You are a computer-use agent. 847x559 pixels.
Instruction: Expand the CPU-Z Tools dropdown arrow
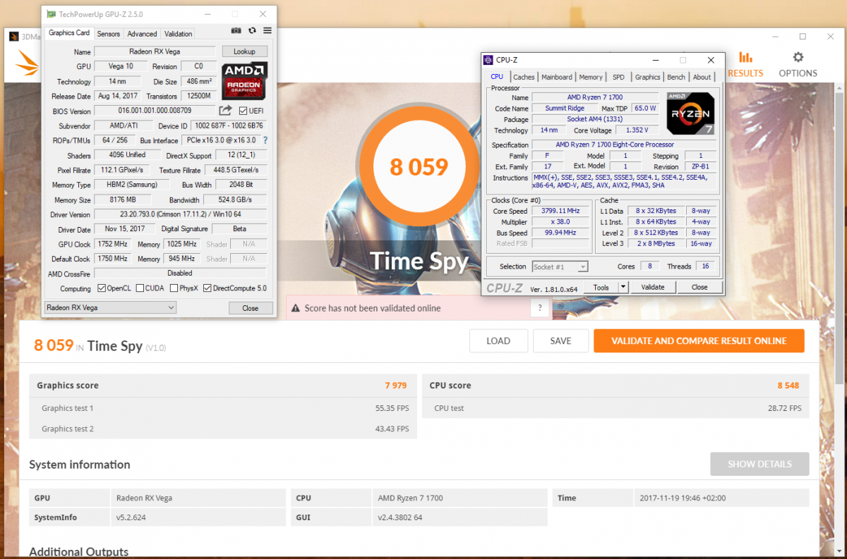click(x=623, y=287)
